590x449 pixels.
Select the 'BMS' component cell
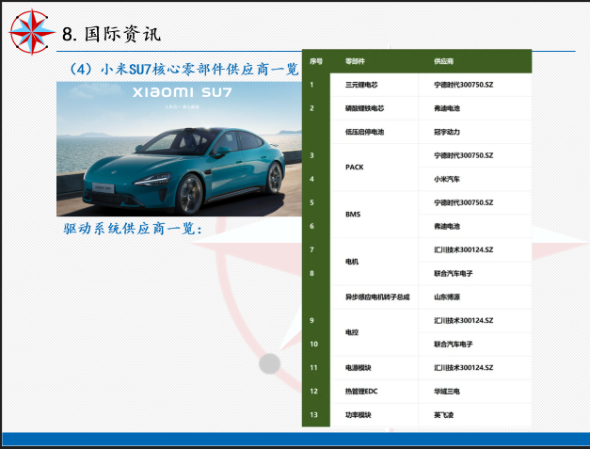(353, 215)
